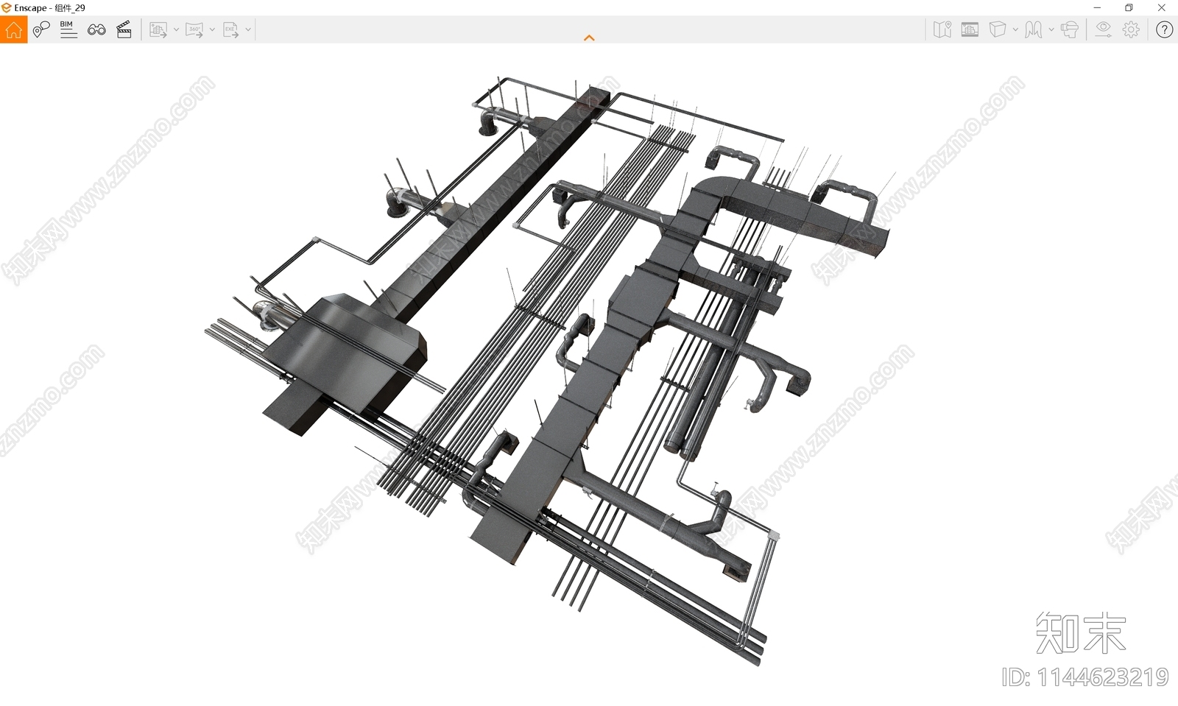Expand the wings navigation mode dropdown

pos(1051,30)
